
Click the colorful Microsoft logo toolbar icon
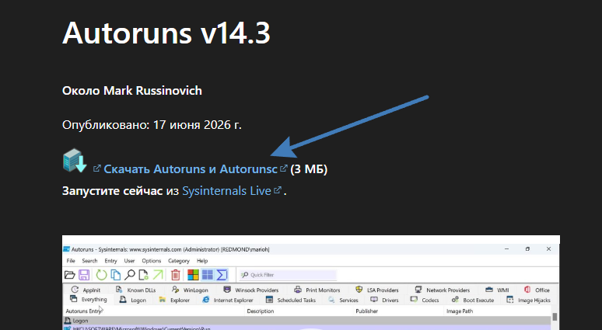pos(193,275)
